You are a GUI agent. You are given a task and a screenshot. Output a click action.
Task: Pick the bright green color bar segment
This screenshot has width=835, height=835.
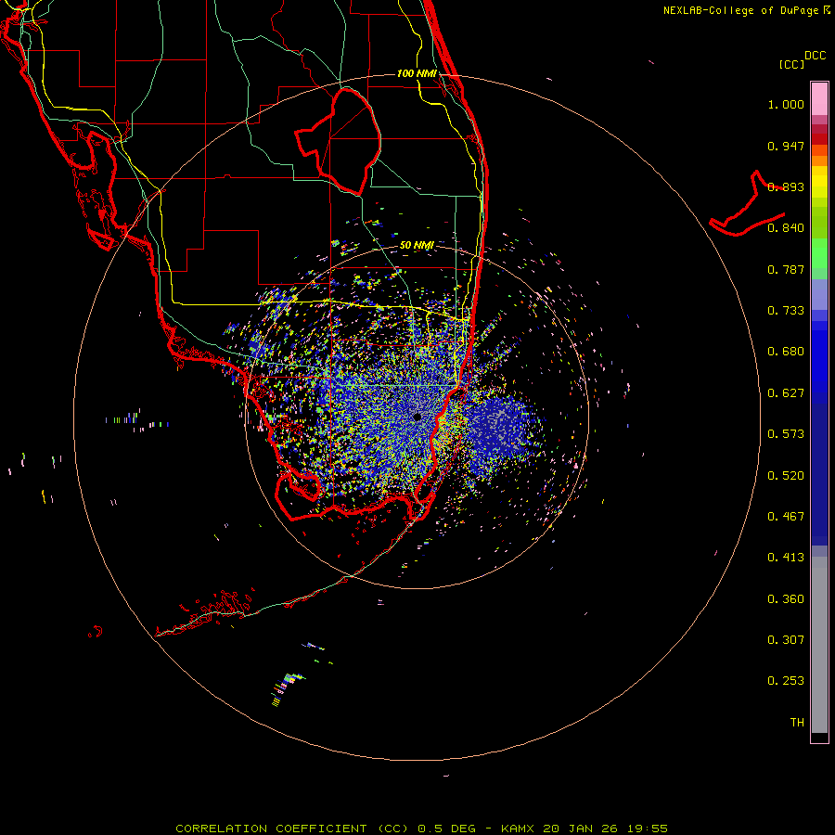click(x=819, y=253)
